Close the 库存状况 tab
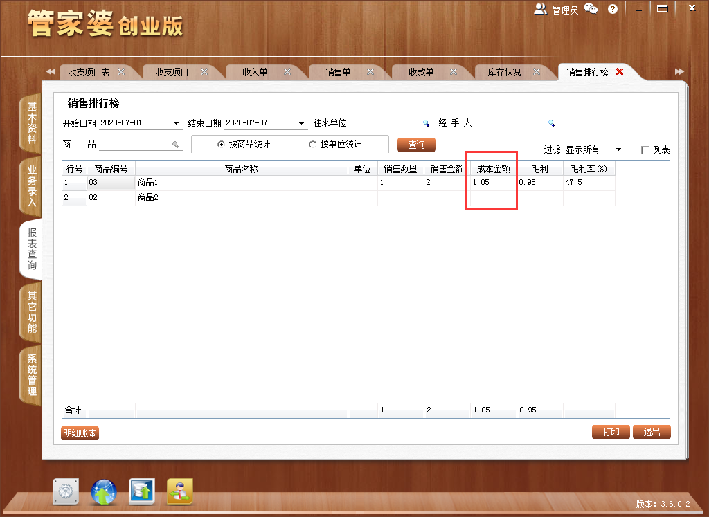 [x=537, y=72]
